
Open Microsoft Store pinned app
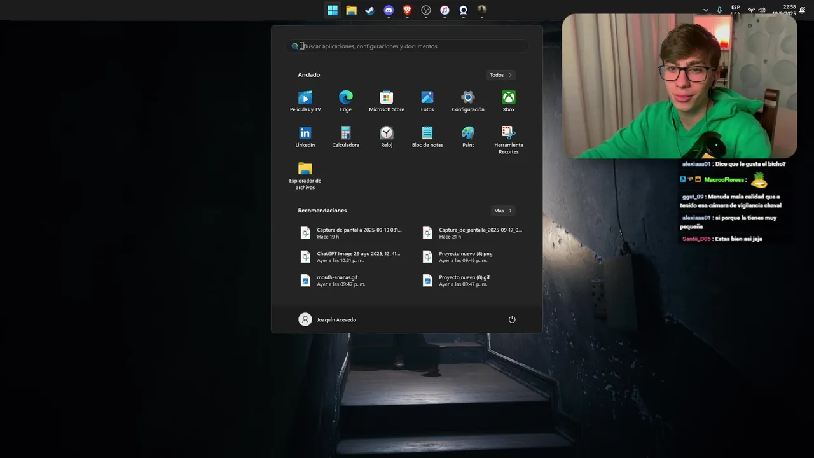(x=387, y=102)
